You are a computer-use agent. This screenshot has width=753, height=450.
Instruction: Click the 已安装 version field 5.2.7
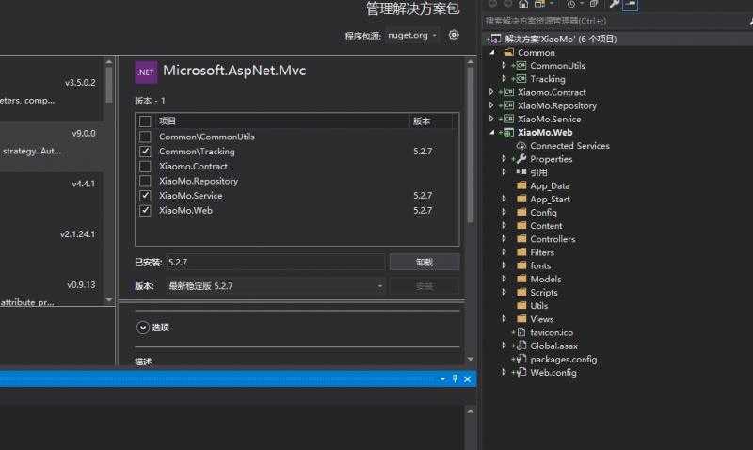click(275, 263)
